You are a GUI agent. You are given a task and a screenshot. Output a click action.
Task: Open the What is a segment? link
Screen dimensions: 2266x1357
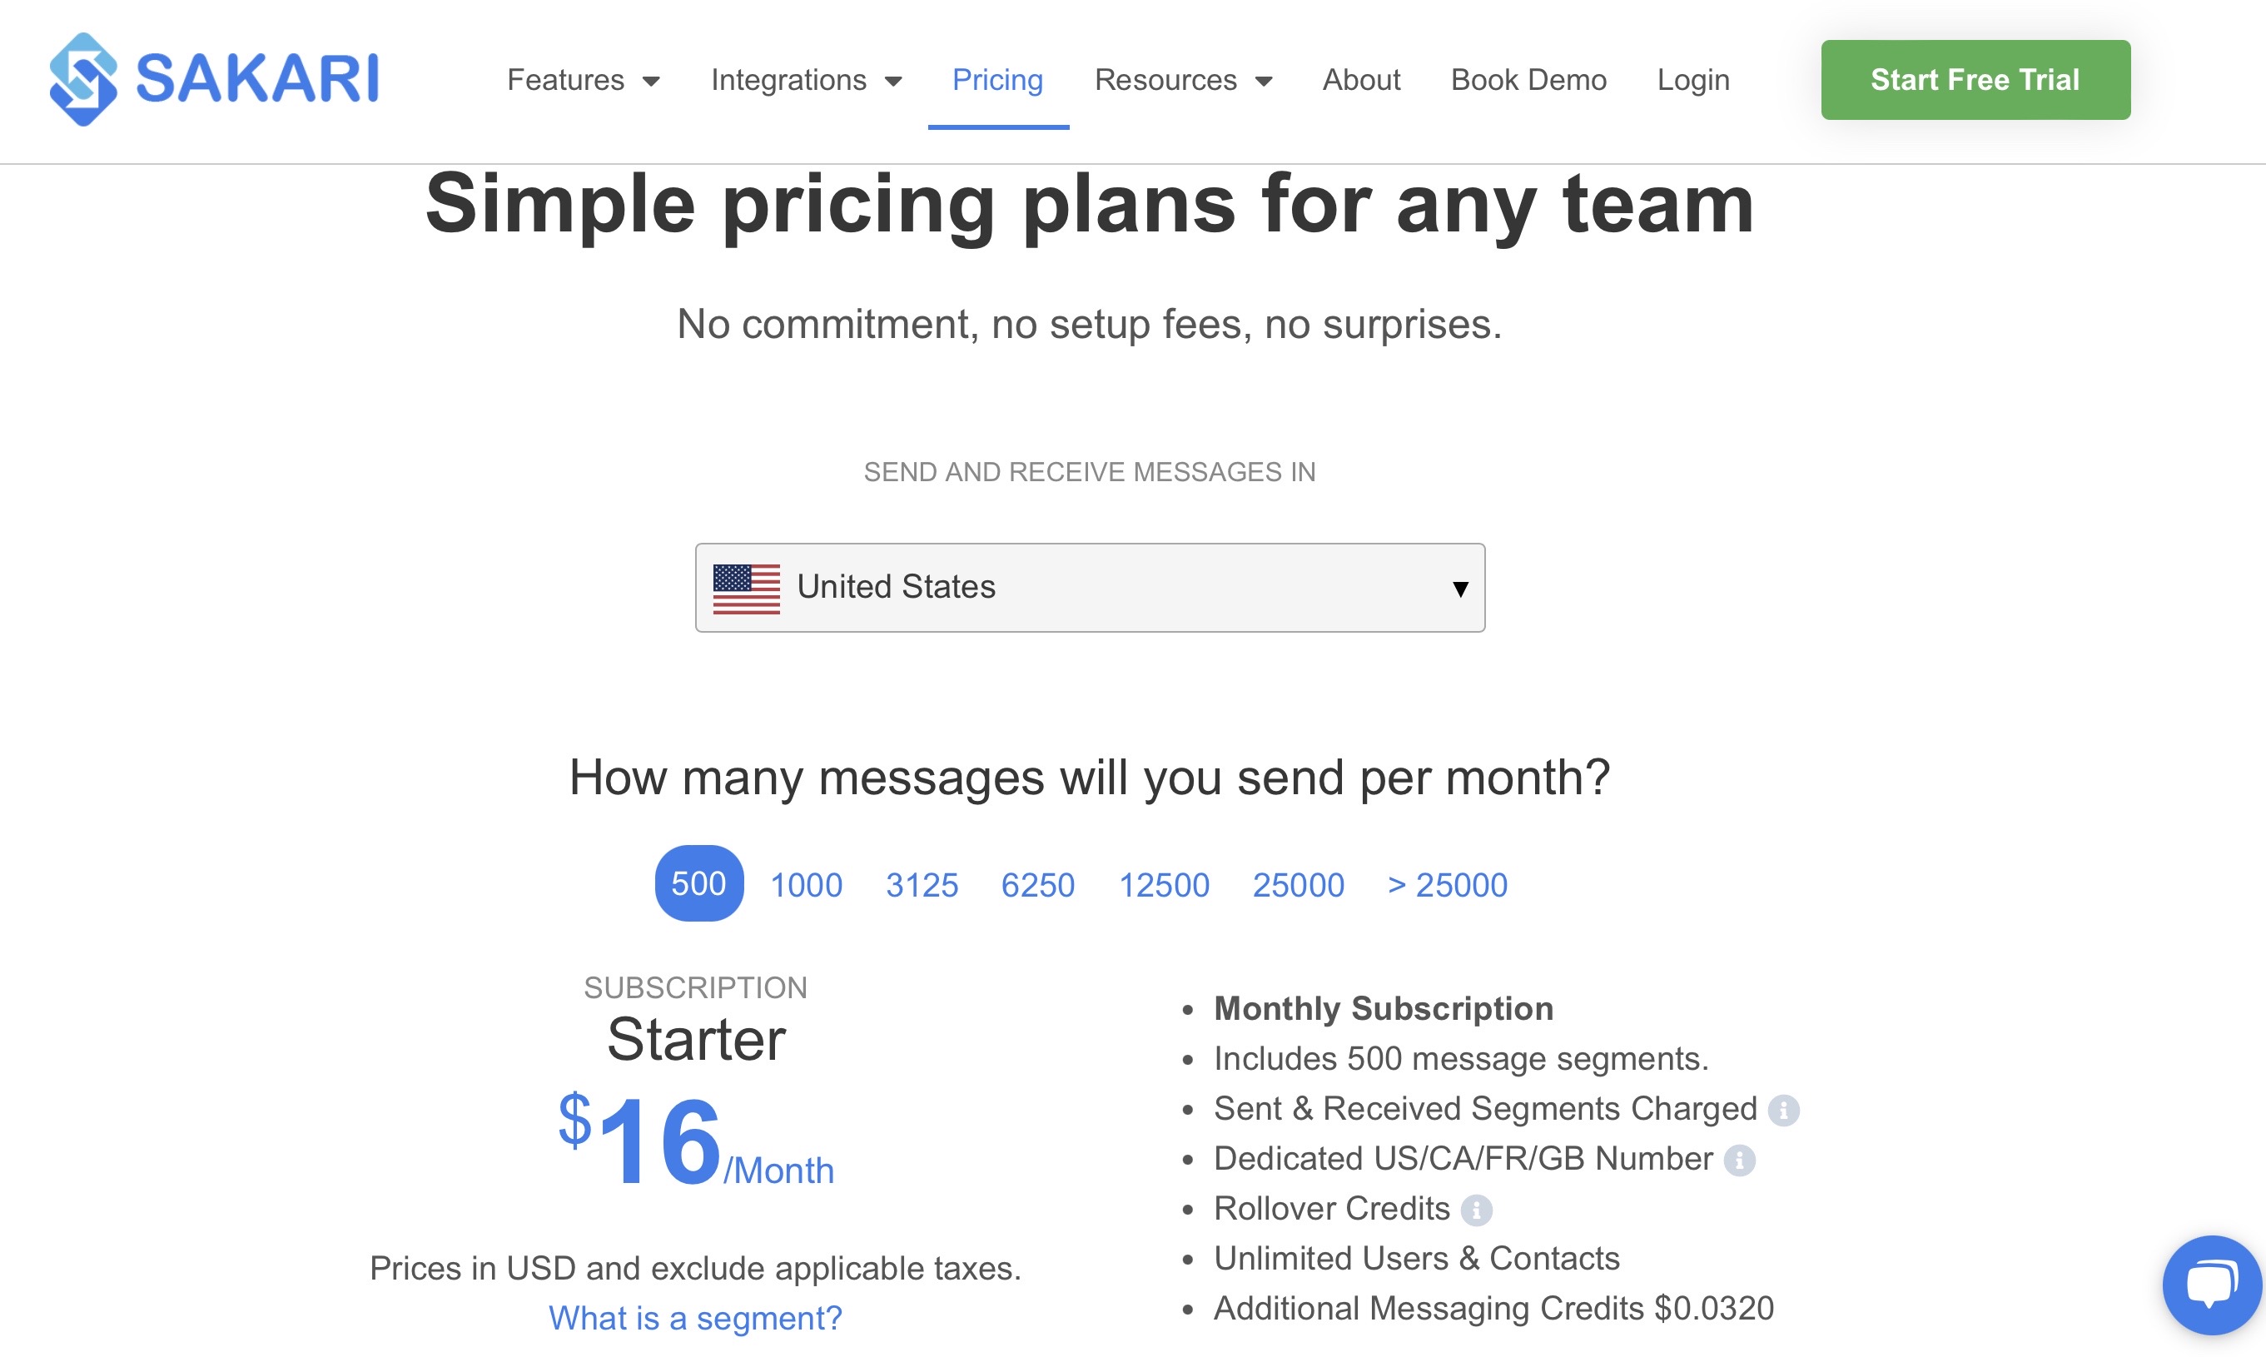click(696, 1318)
